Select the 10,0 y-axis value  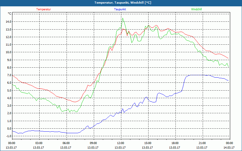coord(8,52)
